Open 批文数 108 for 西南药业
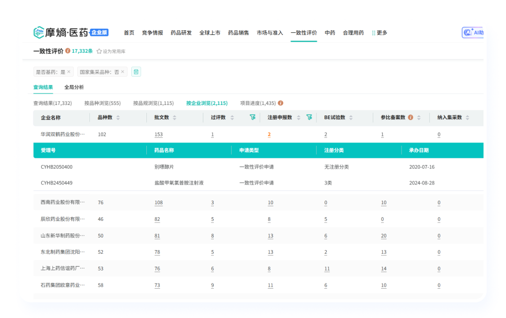The width and height of the screenshot is (506, 318). [158, 203]
